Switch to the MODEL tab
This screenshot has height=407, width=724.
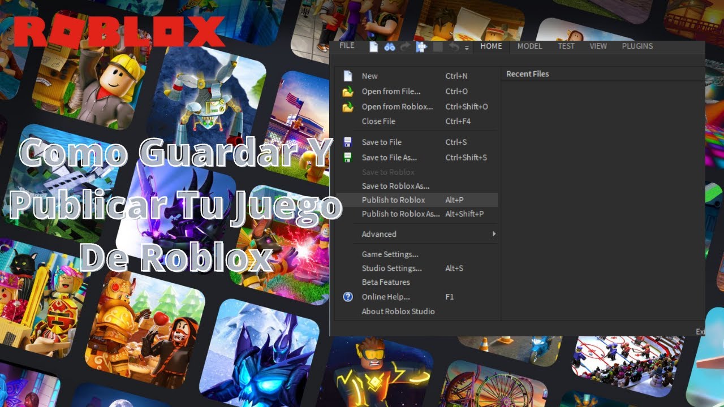(x=529, y=46)
